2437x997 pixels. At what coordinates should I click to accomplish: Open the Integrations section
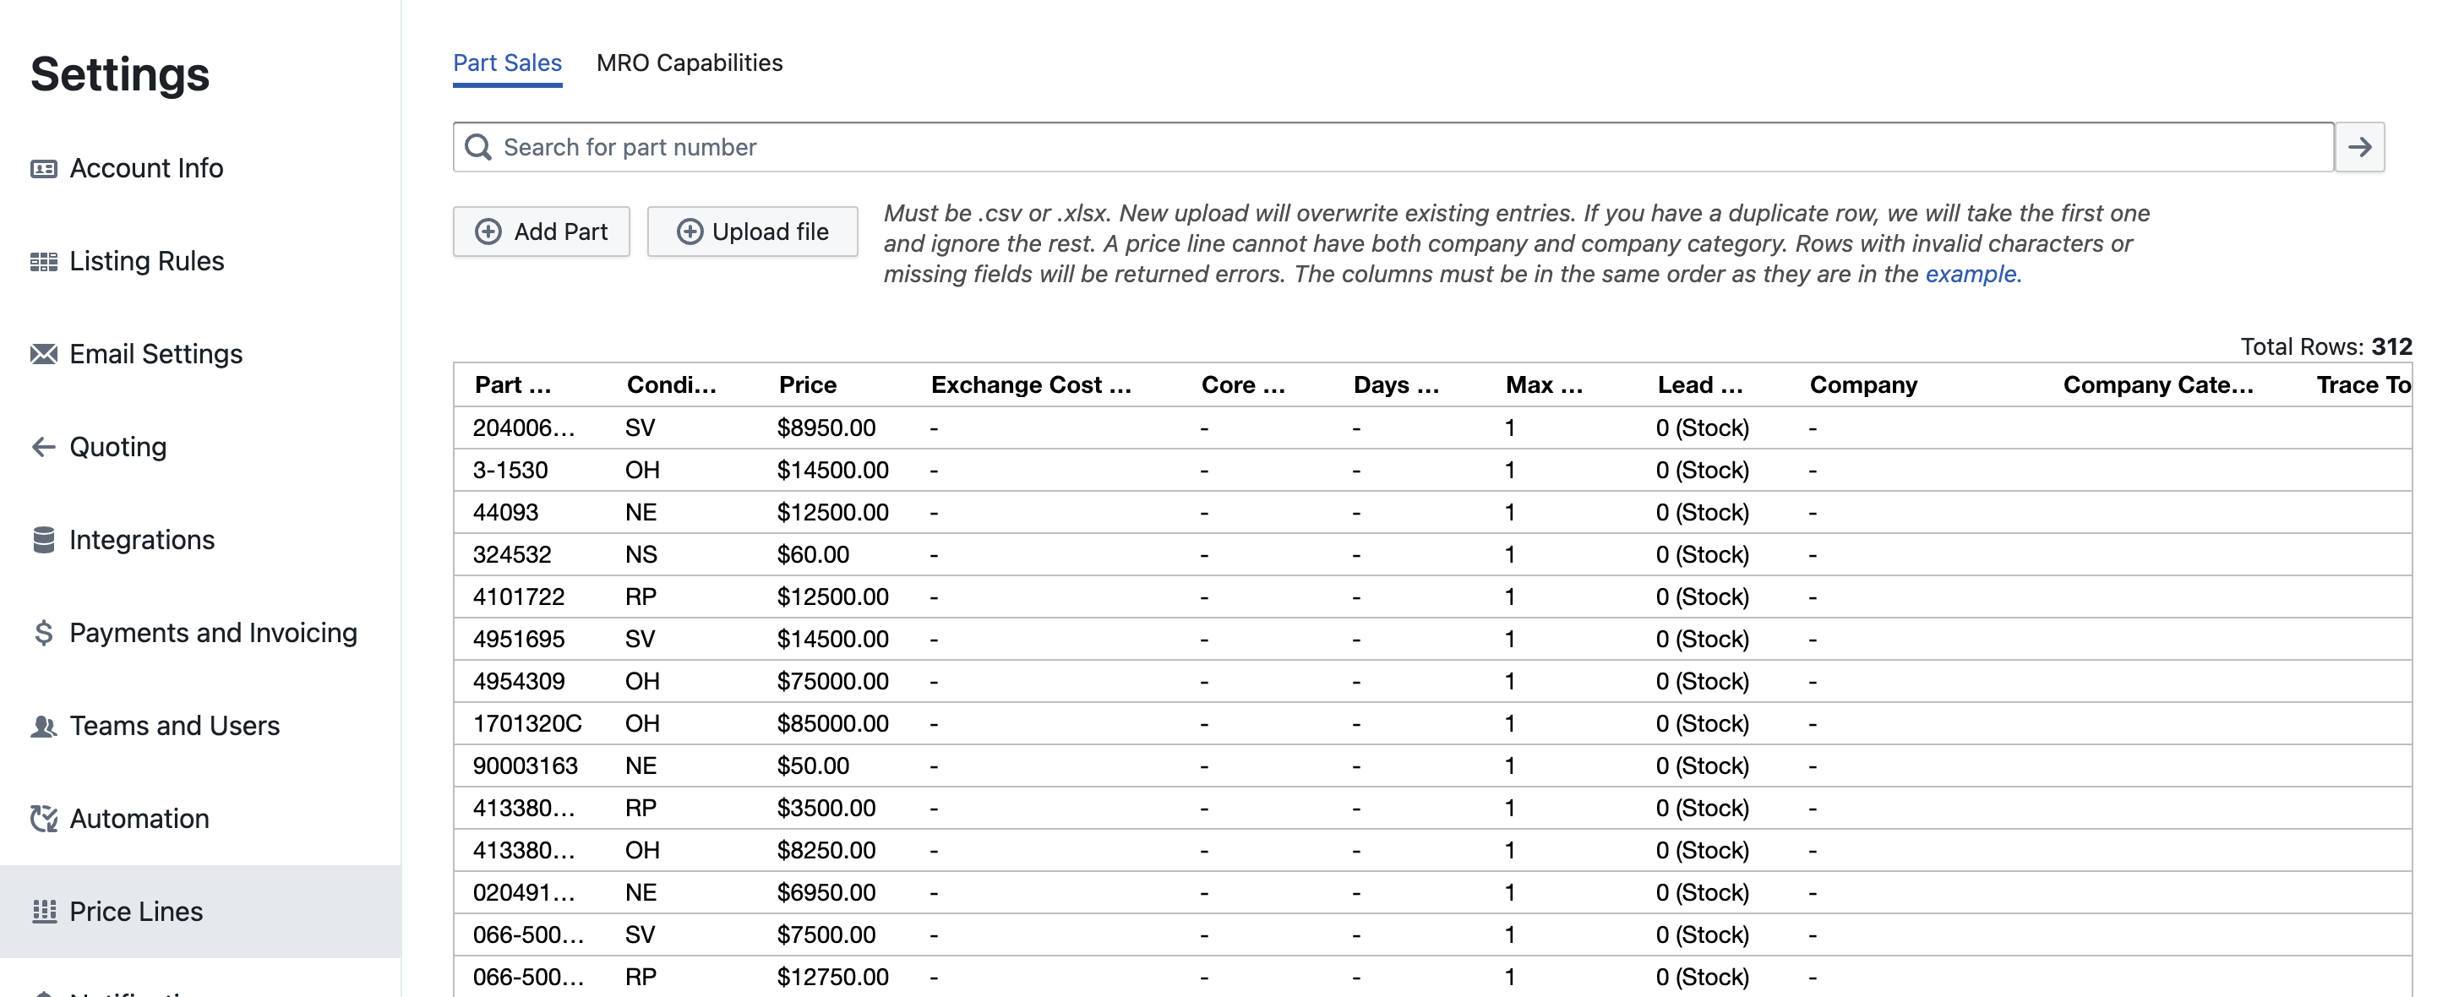[142, 539]
